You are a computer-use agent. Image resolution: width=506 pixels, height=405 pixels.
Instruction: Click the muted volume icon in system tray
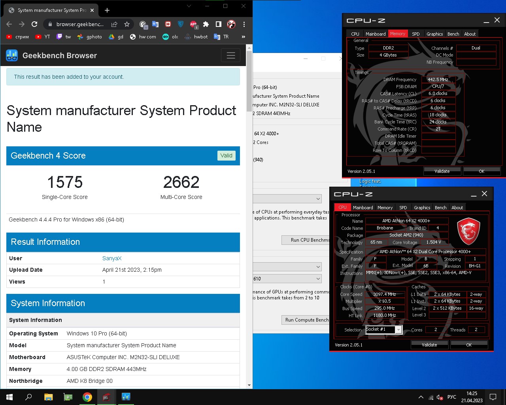440,397
